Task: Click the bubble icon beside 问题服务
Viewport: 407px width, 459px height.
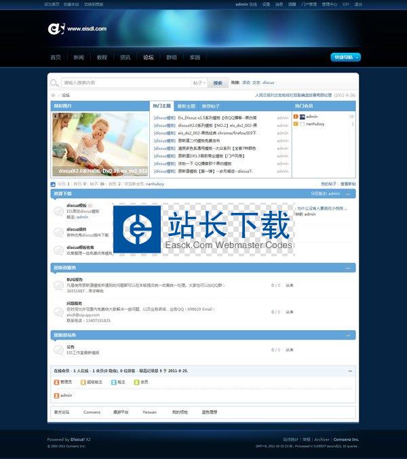Action: pos(58,312)
